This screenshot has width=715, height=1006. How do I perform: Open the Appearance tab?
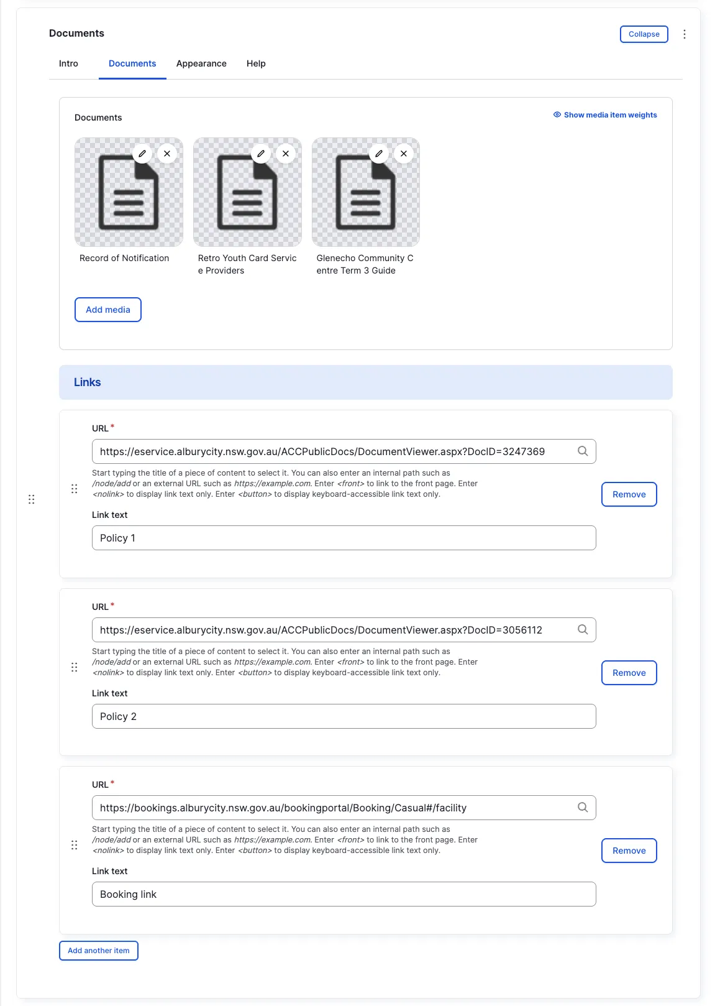pos(201,63)
